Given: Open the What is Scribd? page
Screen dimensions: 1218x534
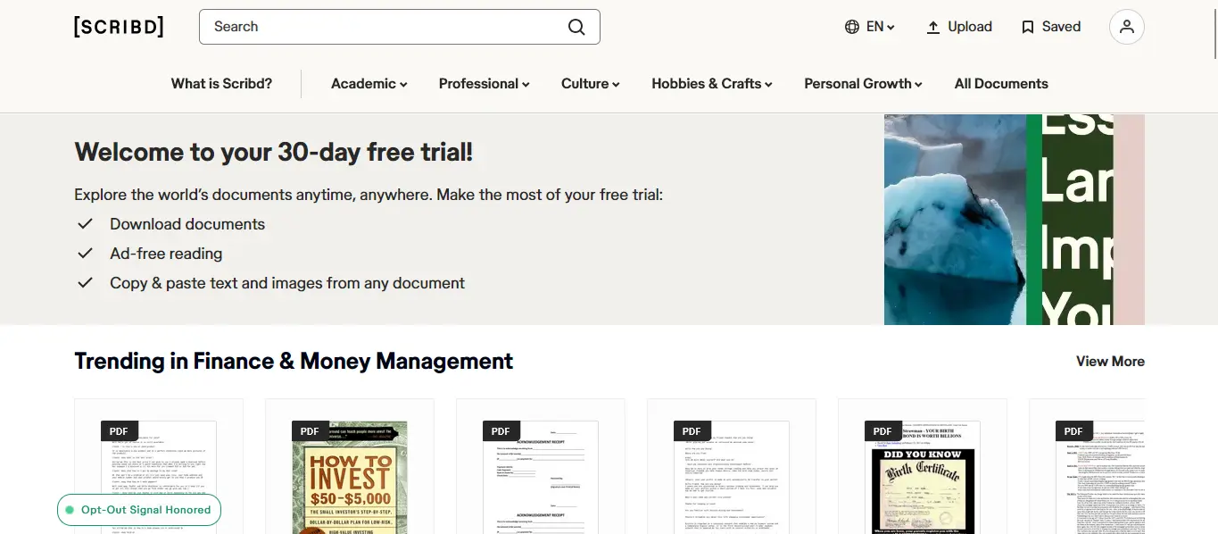Looking at the screenshot, I should [x=221, y=84].
